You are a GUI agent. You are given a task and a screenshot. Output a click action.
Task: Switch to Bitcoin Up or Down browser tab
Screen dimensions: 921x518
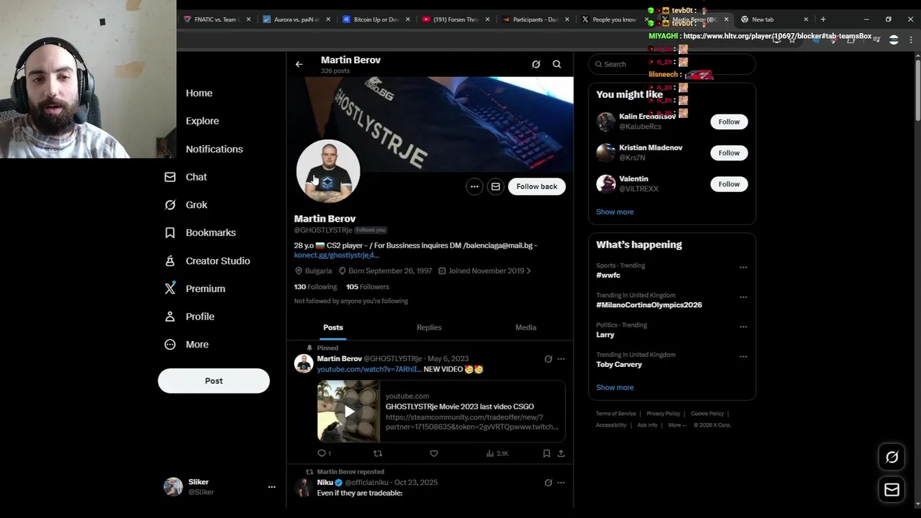click(x=375, y=19)
